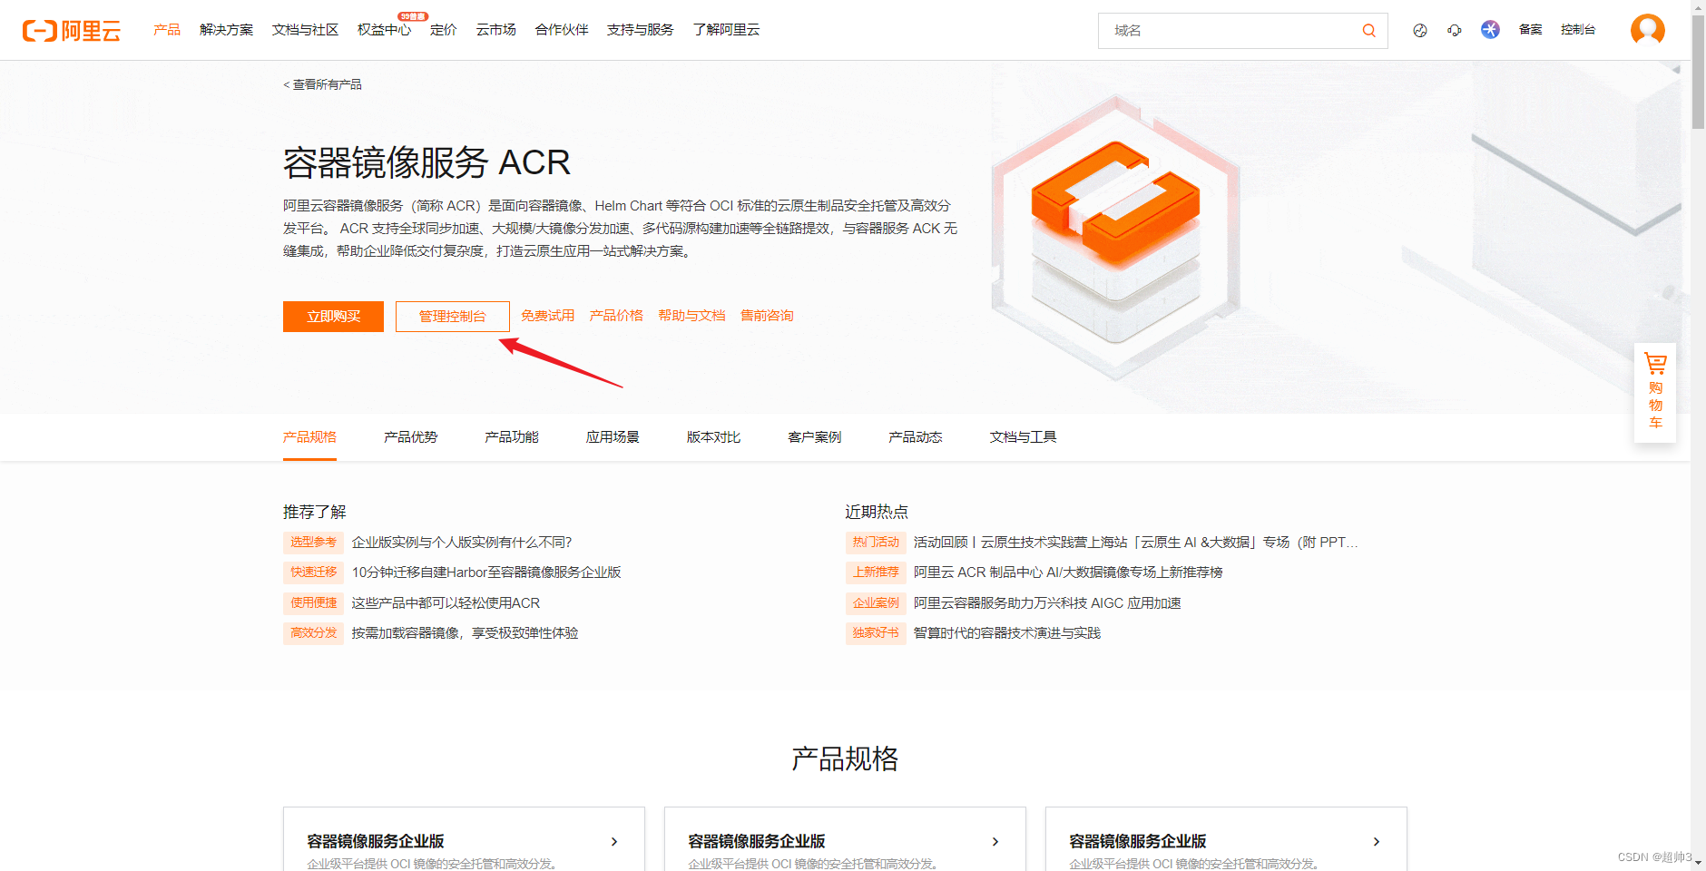Open 权益中心 in the top nav
Screen dimensions: 1706x871
(x=384, y=30)
